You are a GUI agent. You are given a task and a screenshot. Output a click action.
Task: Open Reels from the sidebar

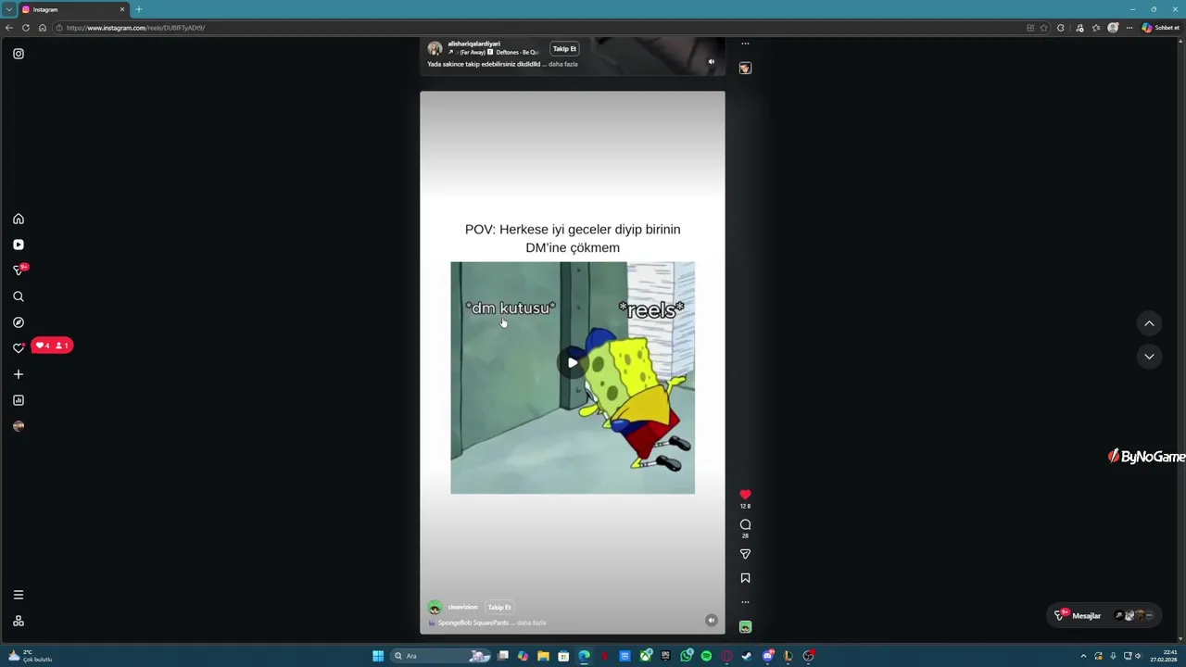18,245
